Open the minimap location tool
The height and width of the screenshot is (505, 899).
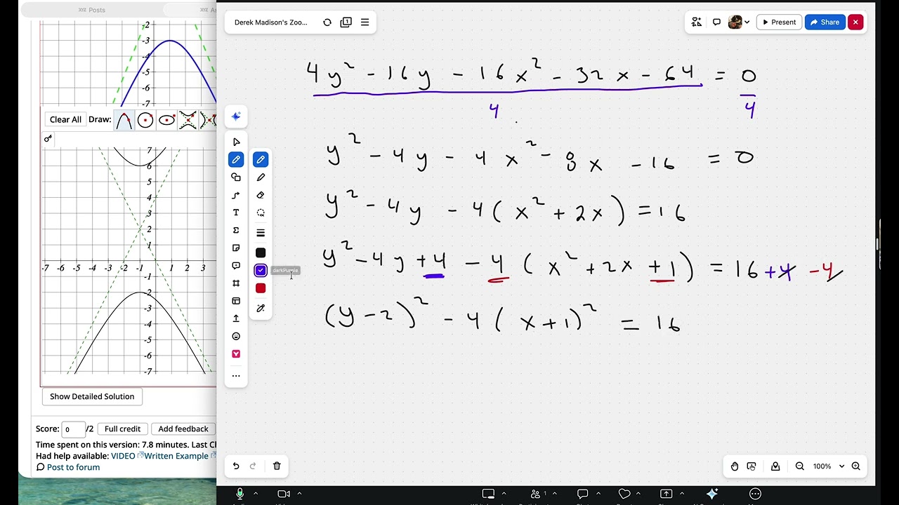(775, 466)
